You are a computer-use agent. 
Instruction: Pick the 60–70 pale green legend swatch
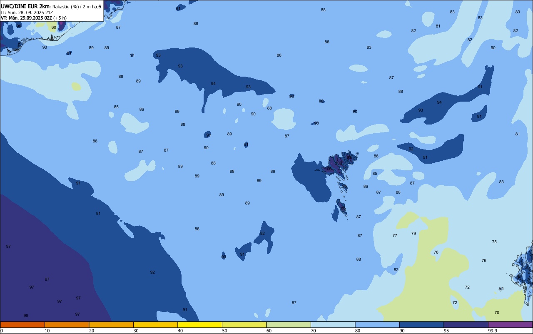[x=289, y=324]
